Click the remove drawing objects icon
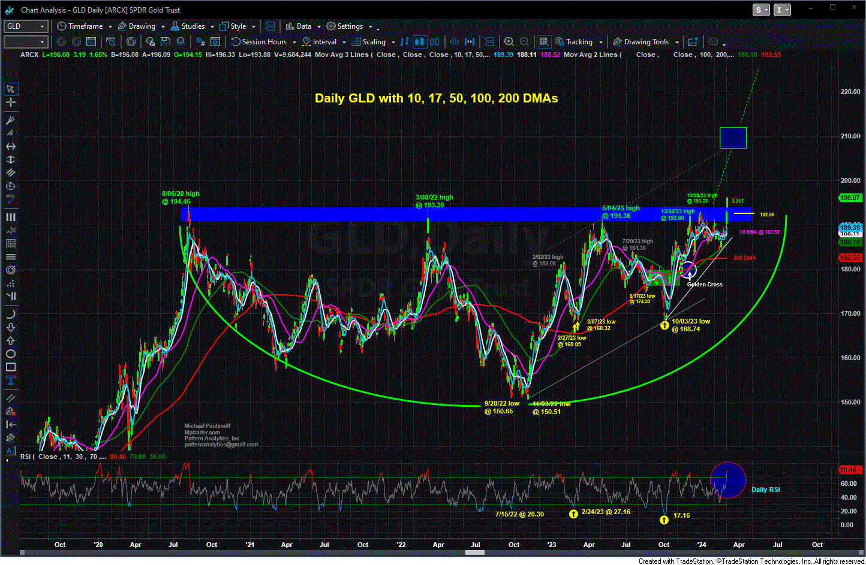Image resolution: width=866 pixels, height=565 pixels. (11, 411)
